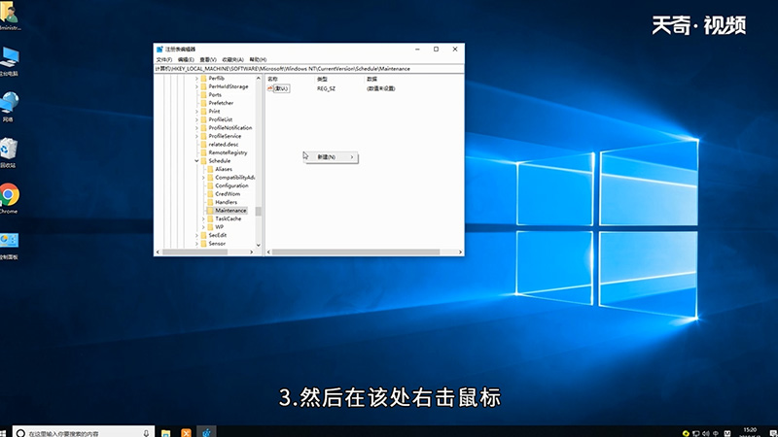Click the (数值未设置) data cell

pyautogui.click(x=381, y=88)
